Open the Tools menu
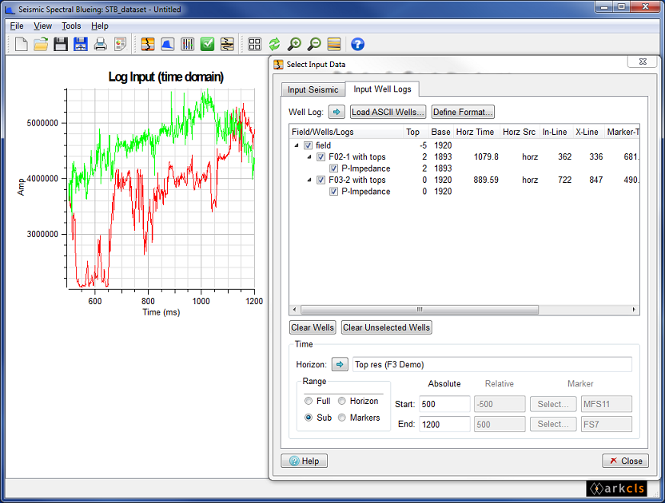The width and height of the screenshot is (665, 503). 71,26
